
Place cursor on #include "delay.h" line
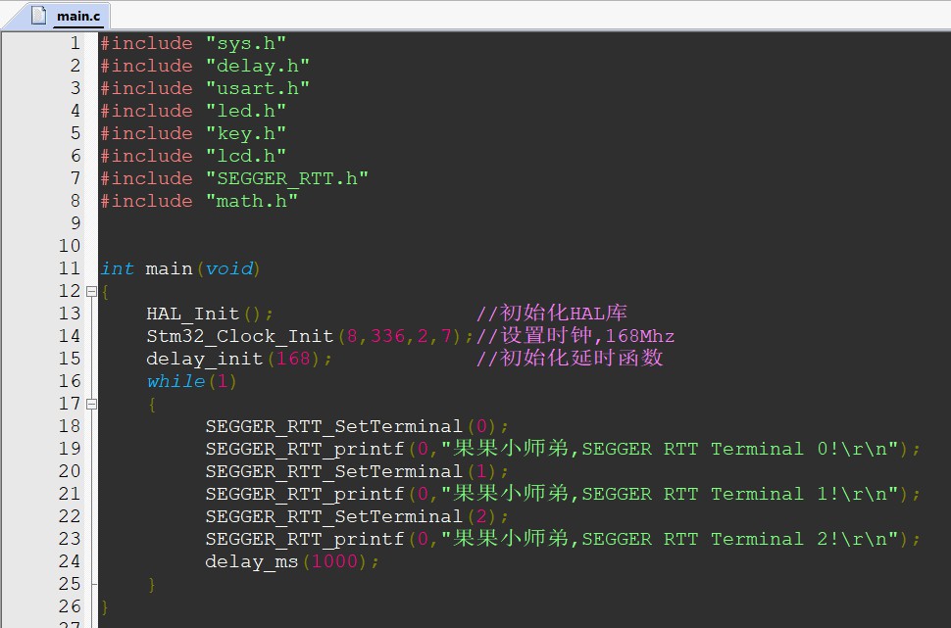(x=205, y=66)
